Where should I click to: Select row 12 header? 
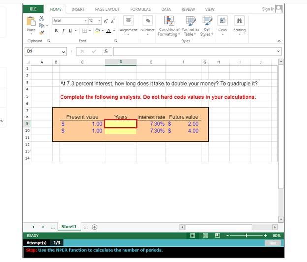click(27, 145)
